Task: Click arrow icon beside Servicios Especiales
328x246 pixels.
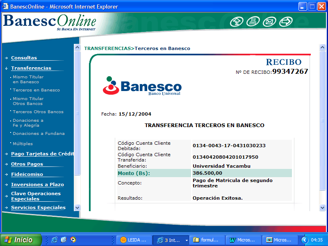Action: tap(7, 208)
